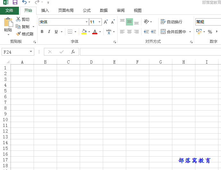Click the text orientation icon

tap(146, 22)
